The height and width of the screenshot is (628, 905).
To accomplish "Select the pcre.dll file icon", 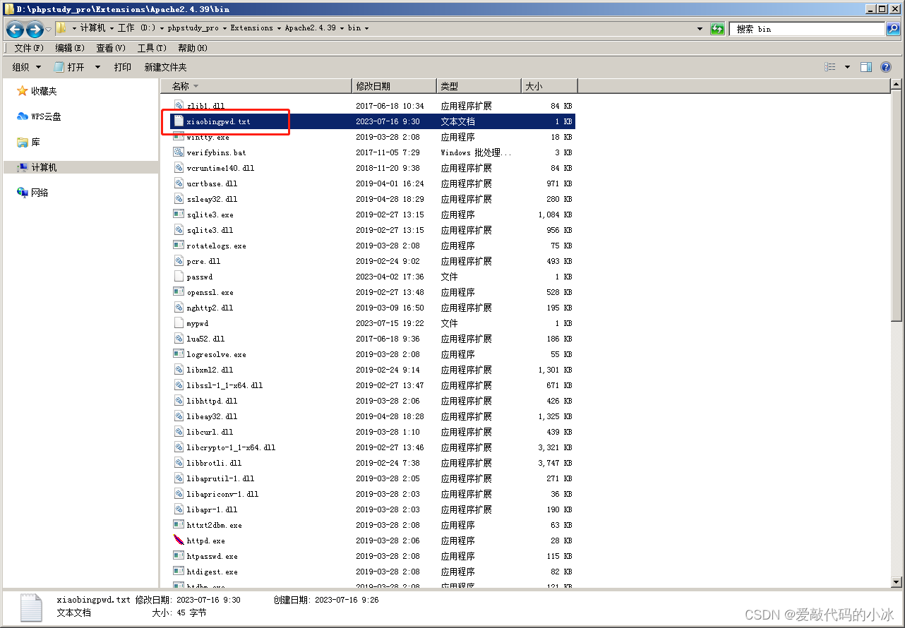I will click(179, 261).
